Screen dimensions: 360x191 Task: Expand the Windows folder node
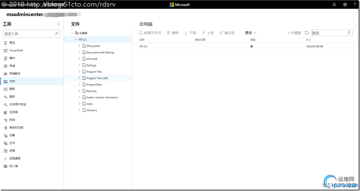pos(79,110)
